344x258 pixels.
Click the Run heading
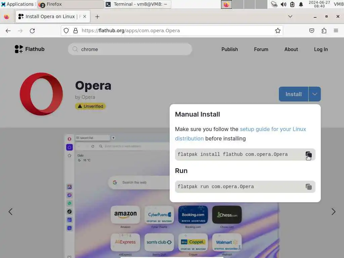[181, 171]
